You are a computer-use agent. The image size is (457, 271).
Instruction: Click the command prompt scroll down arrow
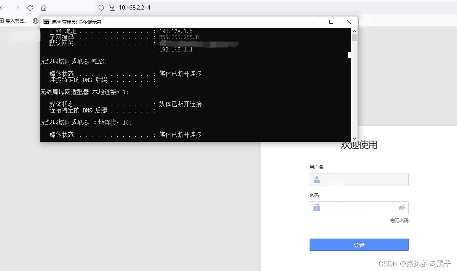click(354, 138)
